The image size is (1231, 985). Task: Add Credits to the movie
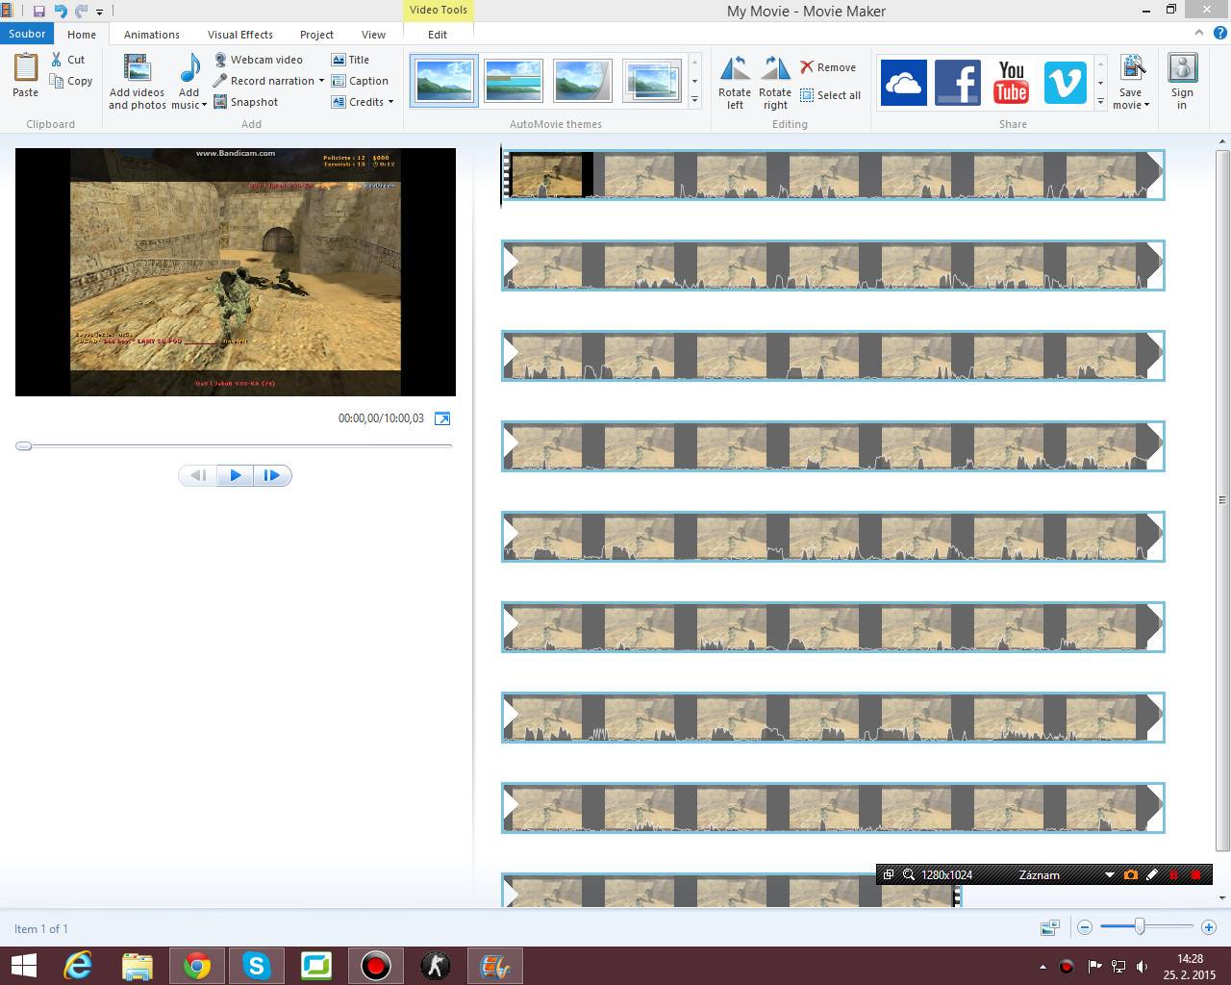[x=358, y=102]
